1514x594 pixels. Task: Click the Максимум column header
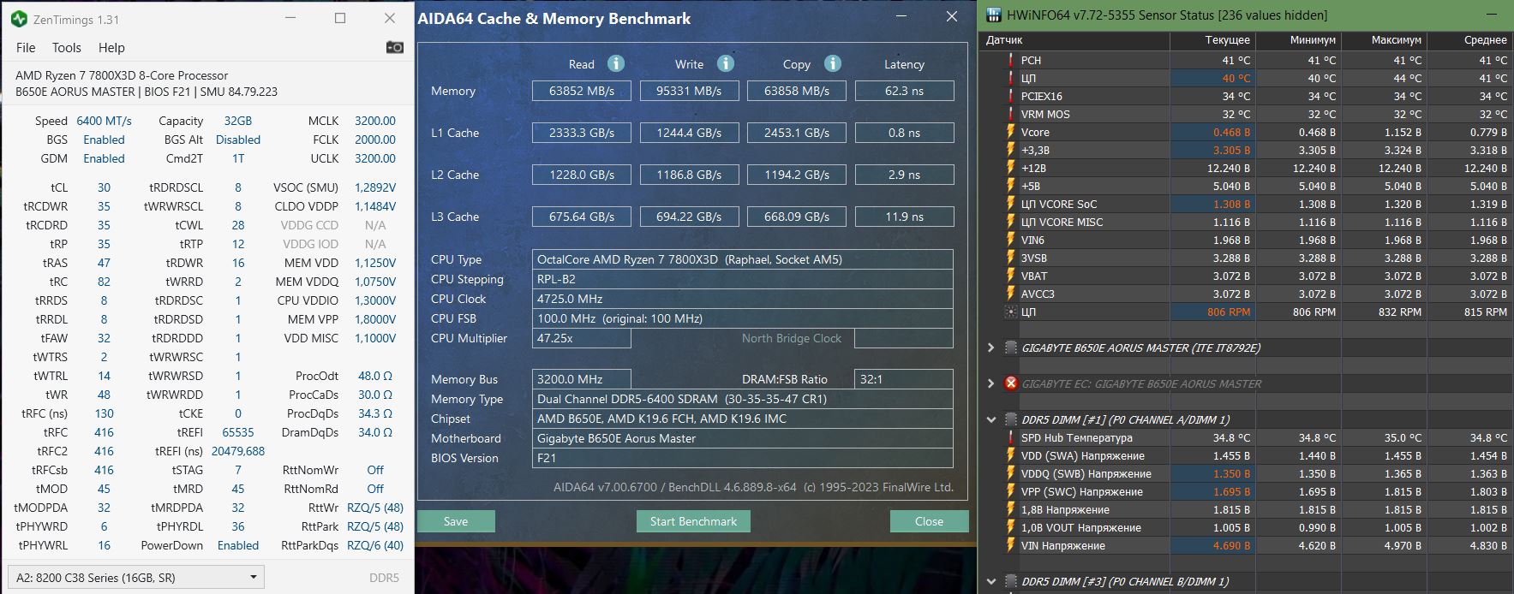pyautogui.click(x=1384, y=40)
